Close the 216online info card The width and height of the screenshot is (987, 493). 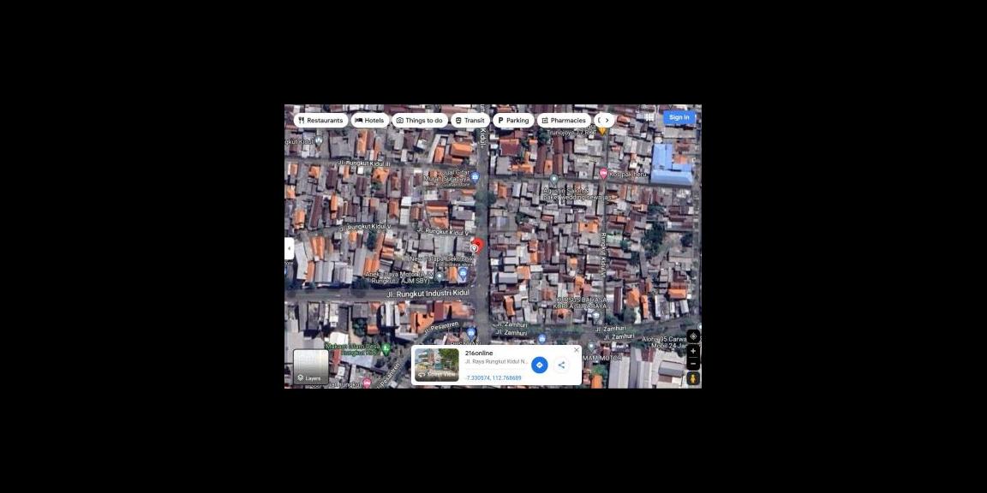(x=576, y=350)
